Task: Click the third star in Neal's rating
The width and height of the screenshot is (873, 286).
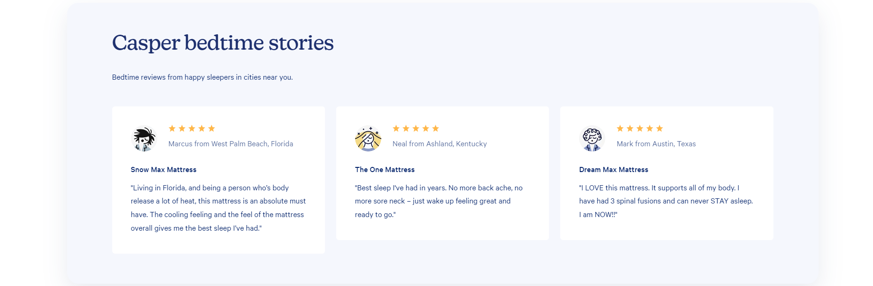Action: 416,128
